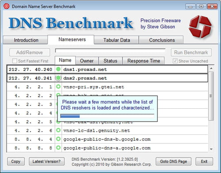Select the 8.8.4.4 IP address

click(33, 139)
